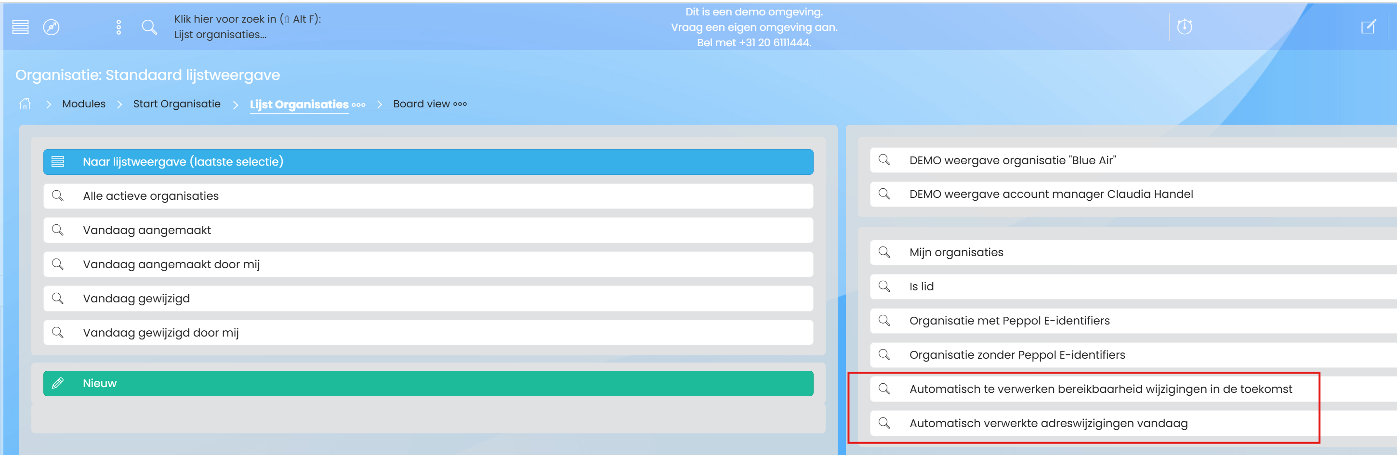Click magnifier icon beside Vandaag aangemaakt door mij
The height and width of the screenshot is (455, 1397).
tap(57, 264)
